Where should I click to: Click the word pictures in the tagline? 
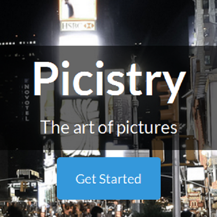147,128
